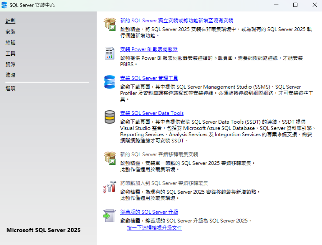
Task: Click the Microsoft SQL Server 2025 branding text
Action: pos(43,230)
